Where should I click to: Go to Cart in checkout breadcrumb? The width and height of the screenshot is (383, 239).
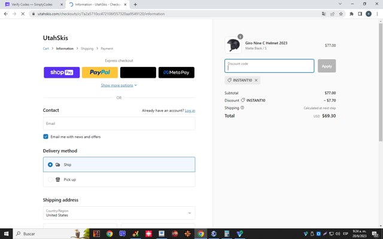click(x=45, y=48)
